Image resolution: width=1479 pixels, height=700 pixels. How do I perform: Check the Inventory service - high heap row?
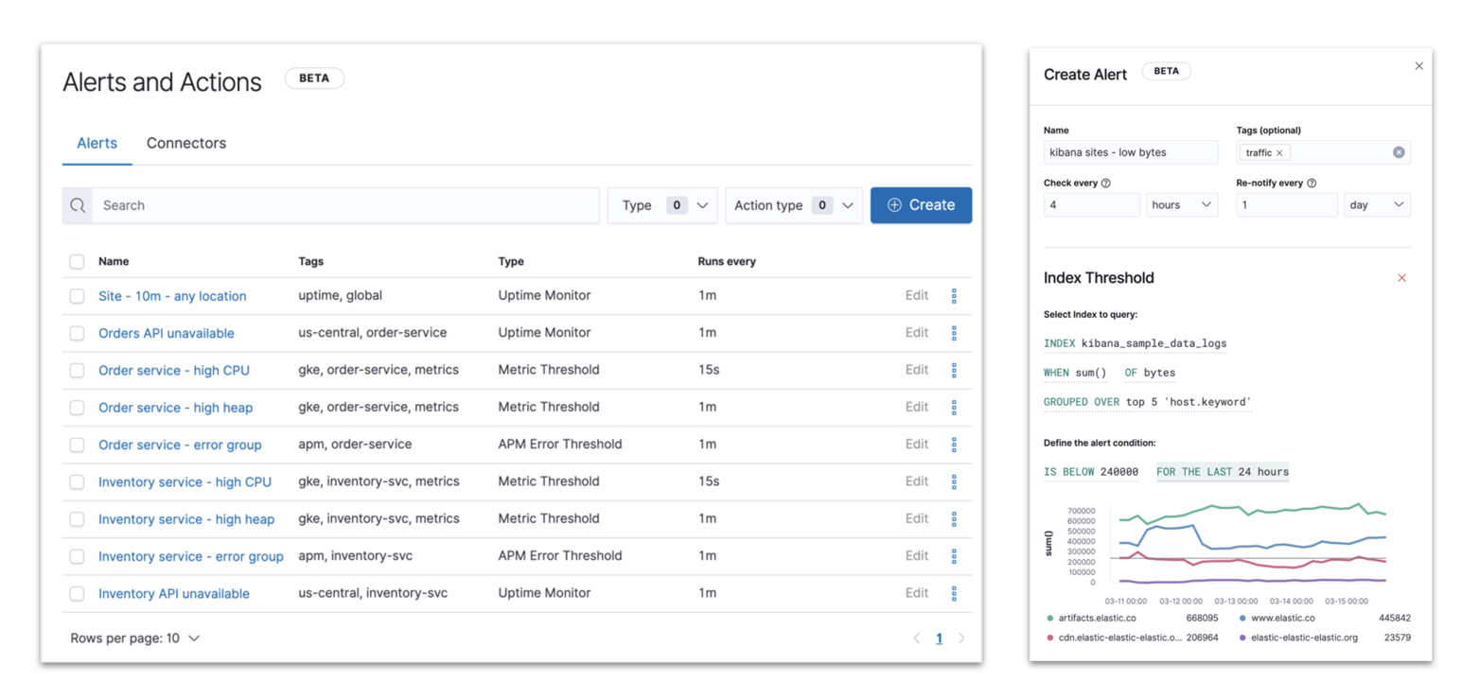tap(77, 518)
